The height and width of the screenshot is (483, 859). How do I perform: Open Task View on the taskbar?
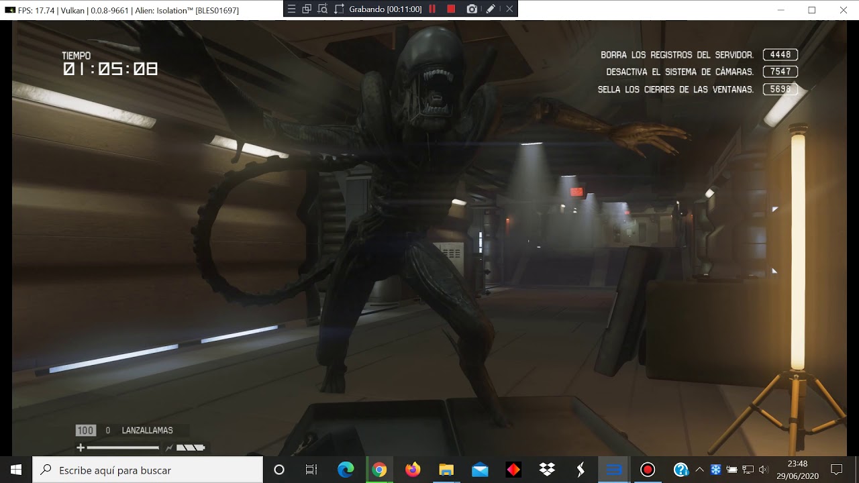click(x=311, y=470)
